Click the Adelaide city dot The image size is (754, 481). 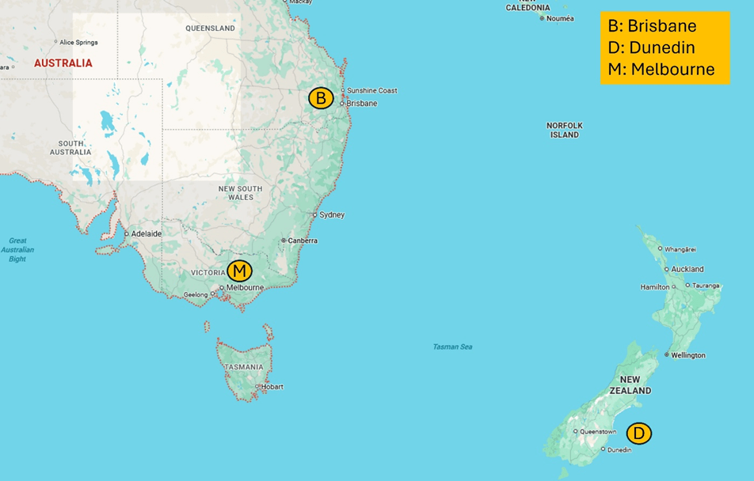point(127,234)
